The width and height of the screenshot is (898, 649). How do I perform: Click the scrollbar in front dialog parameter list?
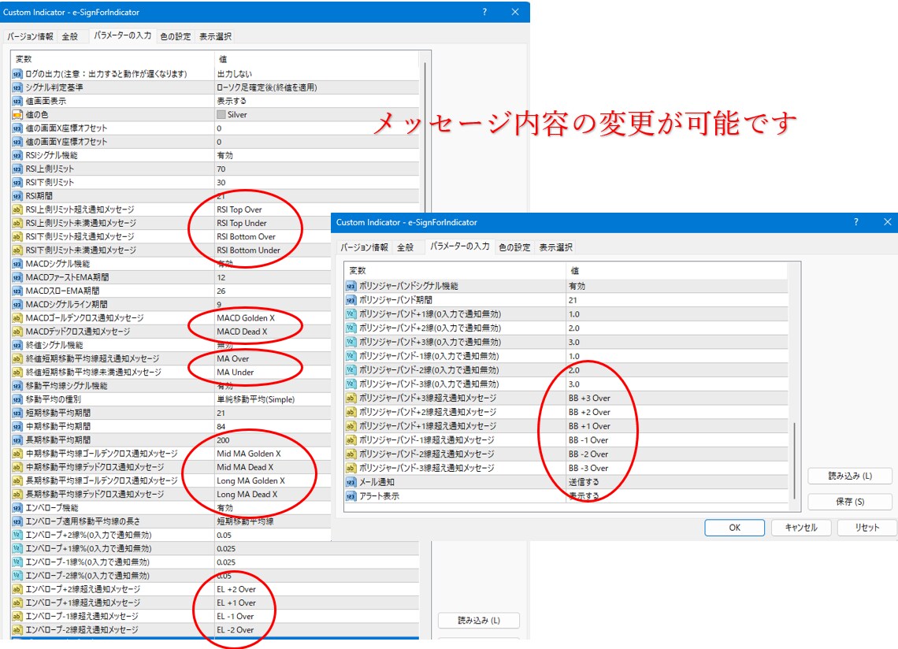pyautogui.click(x=794, y=461)
